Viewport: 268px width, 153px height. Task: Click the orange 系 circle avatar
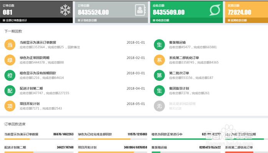159,60
